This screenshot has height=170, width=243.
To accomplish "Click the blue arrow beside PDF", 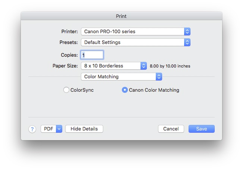I will [x=59, y=129].
